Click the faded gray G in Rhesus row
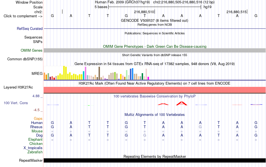 click(200, 127)
